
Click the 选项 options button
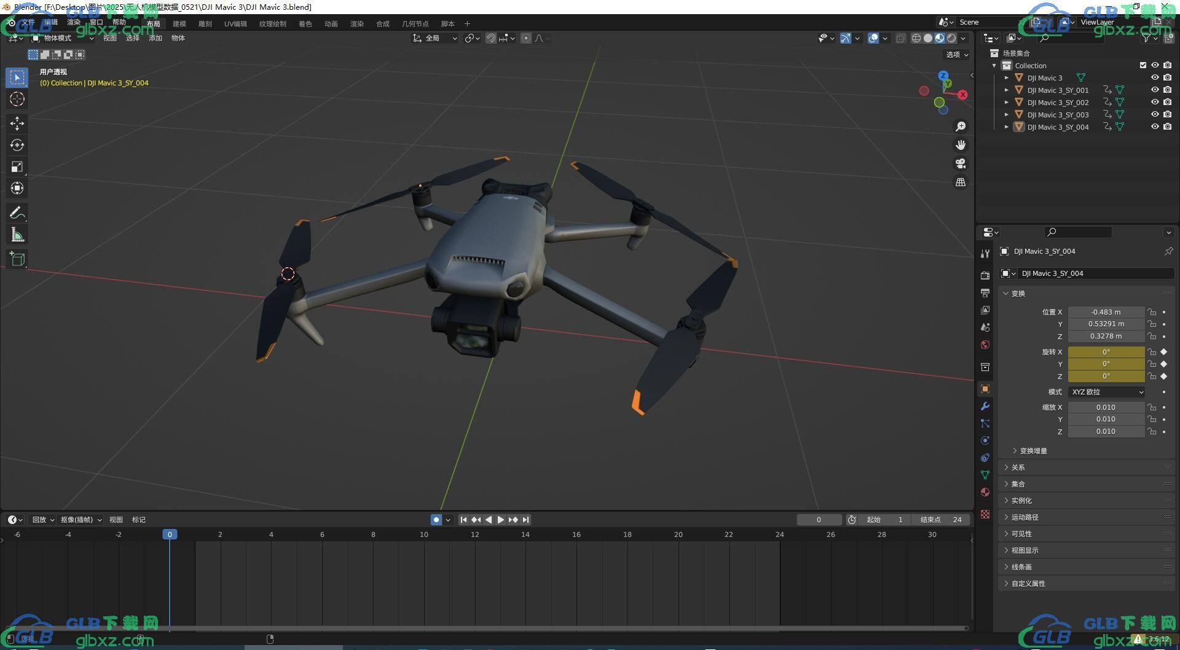957,55
